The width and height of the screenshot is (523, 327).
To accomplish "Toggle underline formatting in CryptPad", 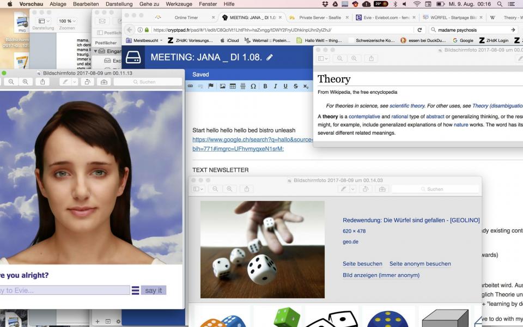I will coord(285,86).
